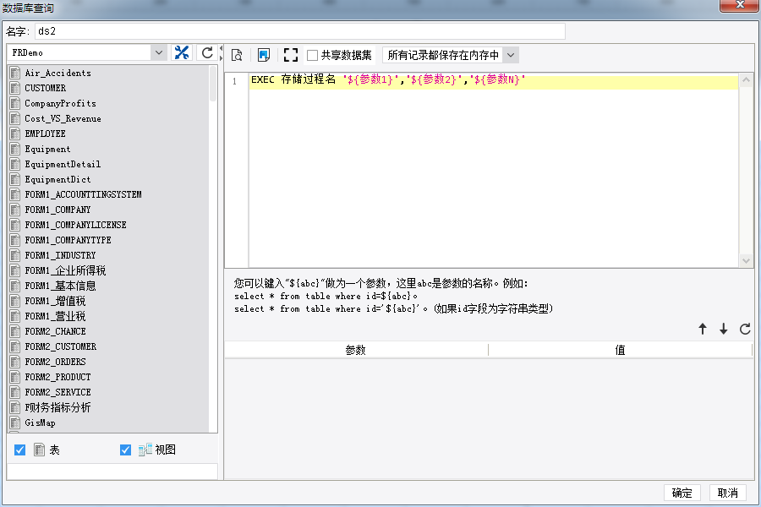Move the parameter up with the up arrow
Image resolution: width=761 pixels, height=507 pixels.
pyautogui.click(x=703, y=329)
